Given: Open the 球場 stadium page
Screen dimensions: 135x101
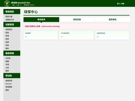Looking at the screenshot, I should click(7, 36).
